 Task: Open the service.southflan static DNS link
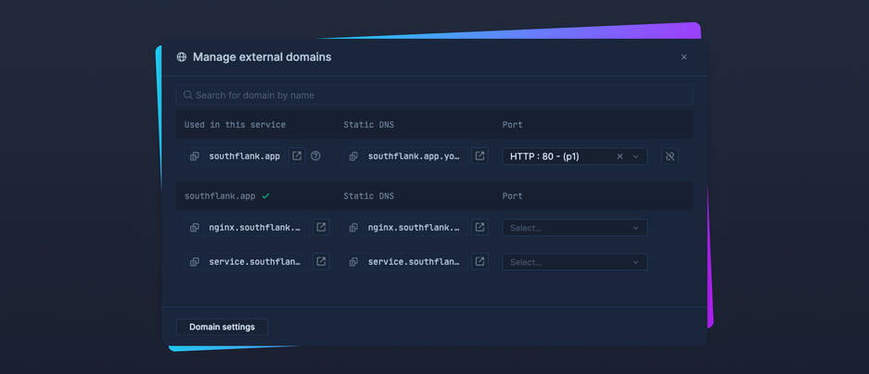pos(480,262)
